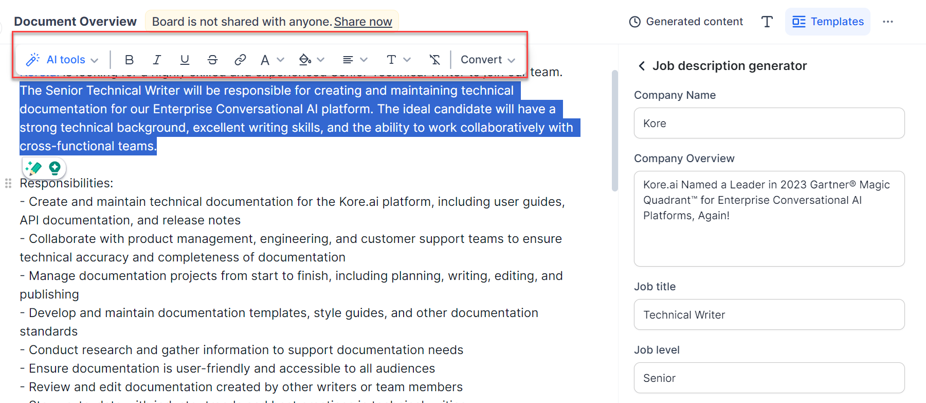
Task: Go back from Job description generator
Action: tap(642, 66)
